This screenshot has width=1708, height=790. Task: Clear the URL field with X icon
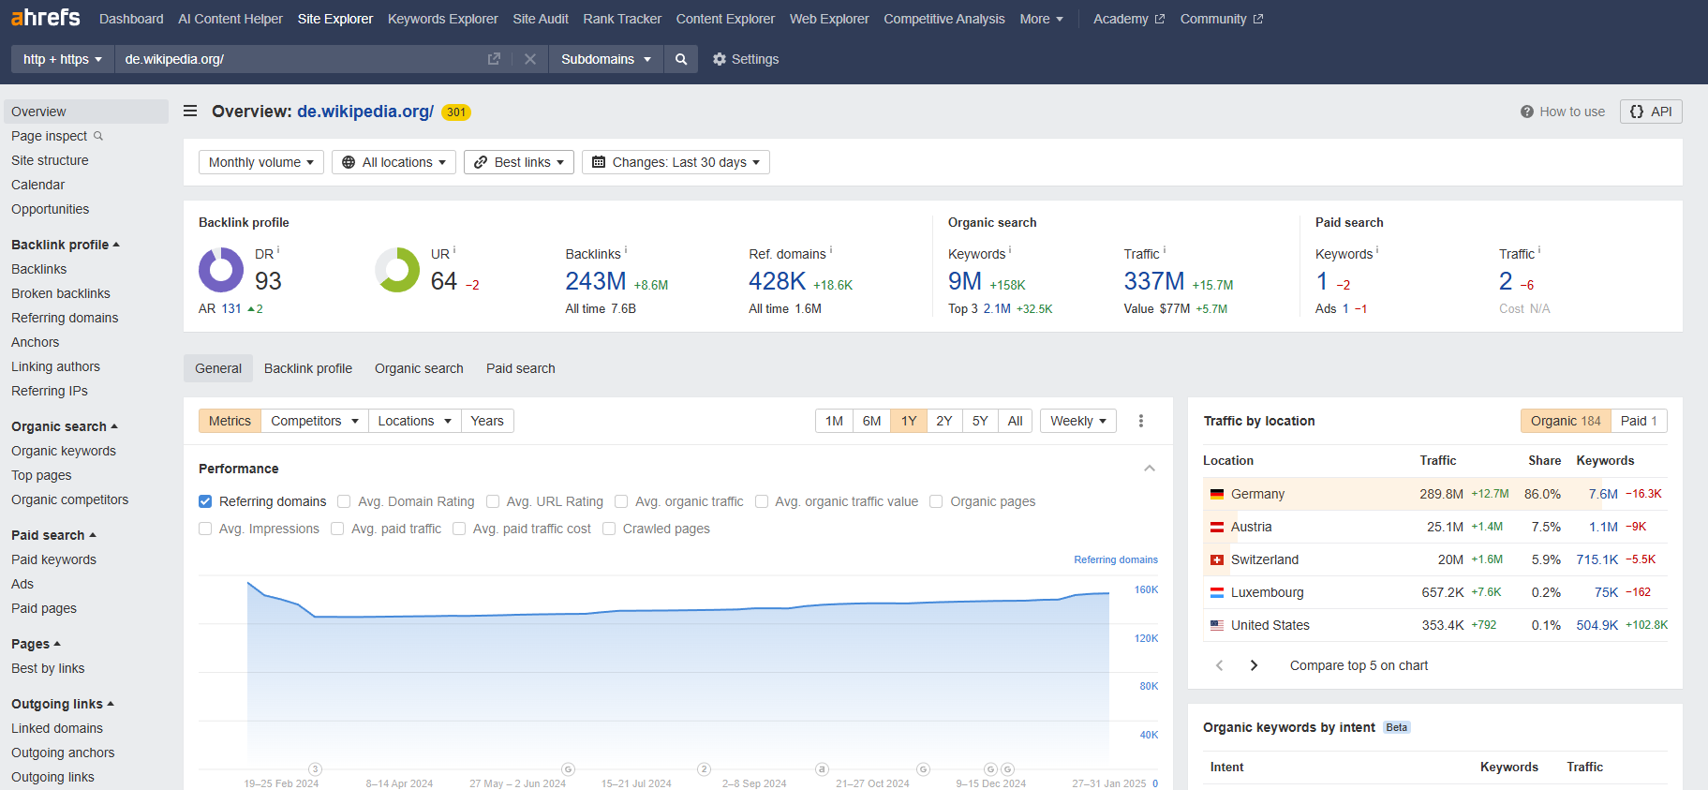coord(530,59)
